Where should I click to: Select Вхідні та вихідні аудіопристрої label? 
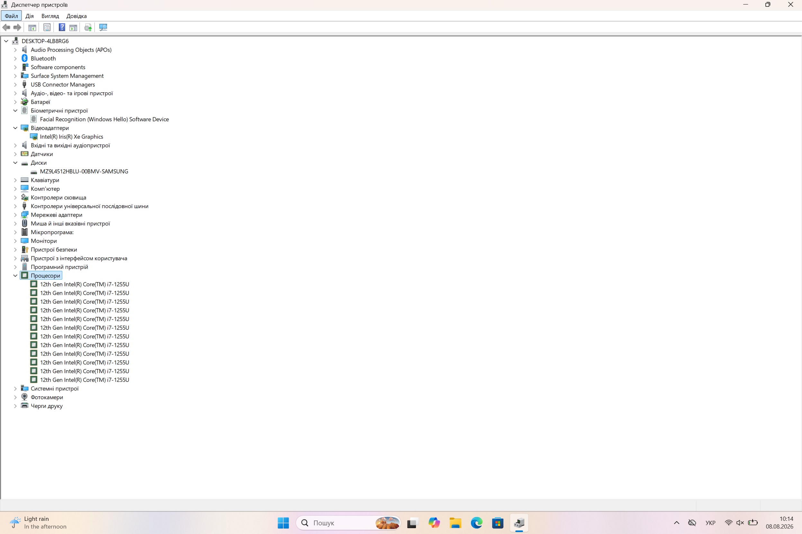pyautogui.click(x=70, y=145)
